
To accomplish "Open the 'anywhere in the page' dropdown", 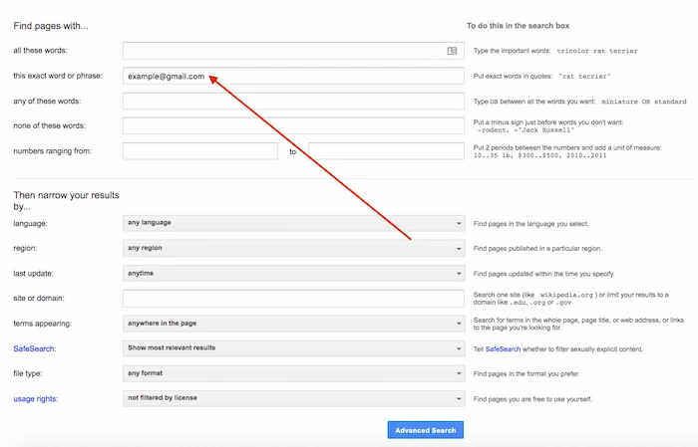I will tap(294, 324).
